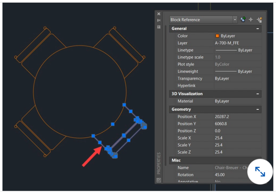Click the expand image button with blue arrows
The image size is (276, 194).
pos(260,172)
